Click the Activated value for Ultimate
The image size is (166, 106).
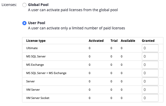coord(90,48)
